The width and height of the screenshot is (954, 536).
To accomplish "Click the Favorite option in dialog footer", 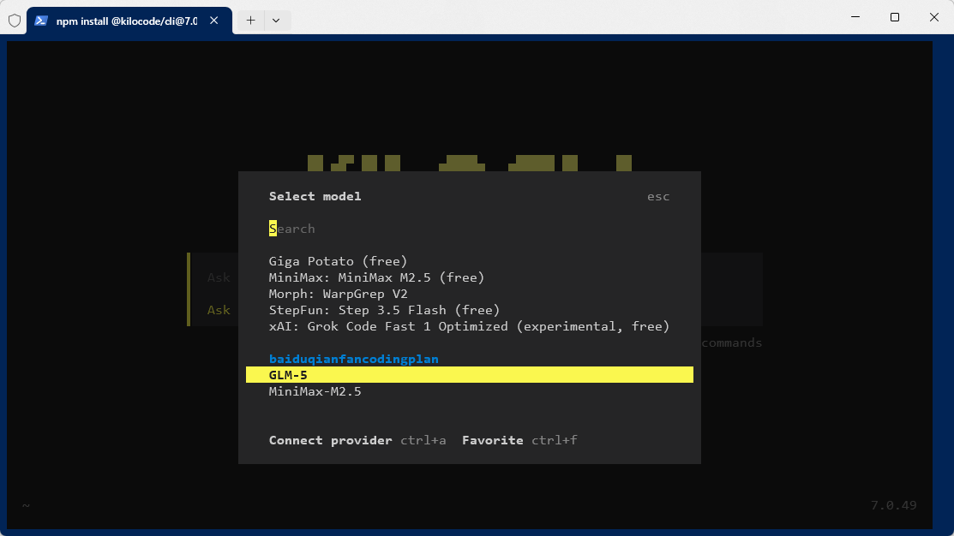I will [492, 440].
